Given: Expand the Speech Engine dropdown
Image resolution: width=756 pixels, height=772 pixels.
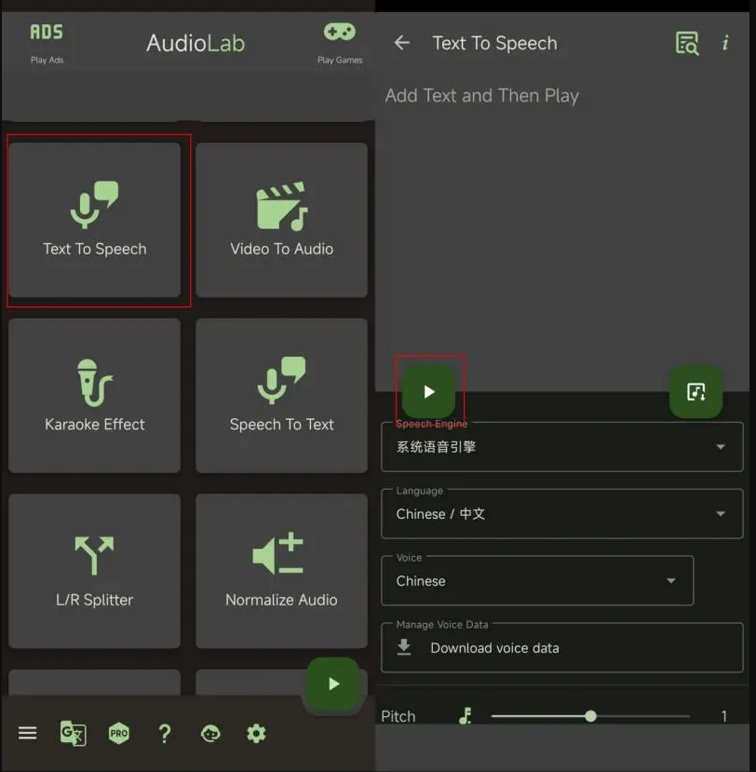Looking at the screenshot, I should (x=562, y=447).
